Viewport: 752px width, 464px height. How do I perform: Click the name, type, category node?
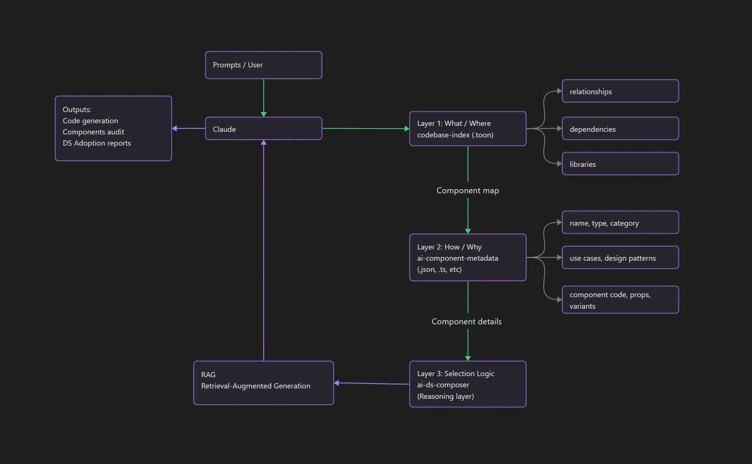(620, 223)
